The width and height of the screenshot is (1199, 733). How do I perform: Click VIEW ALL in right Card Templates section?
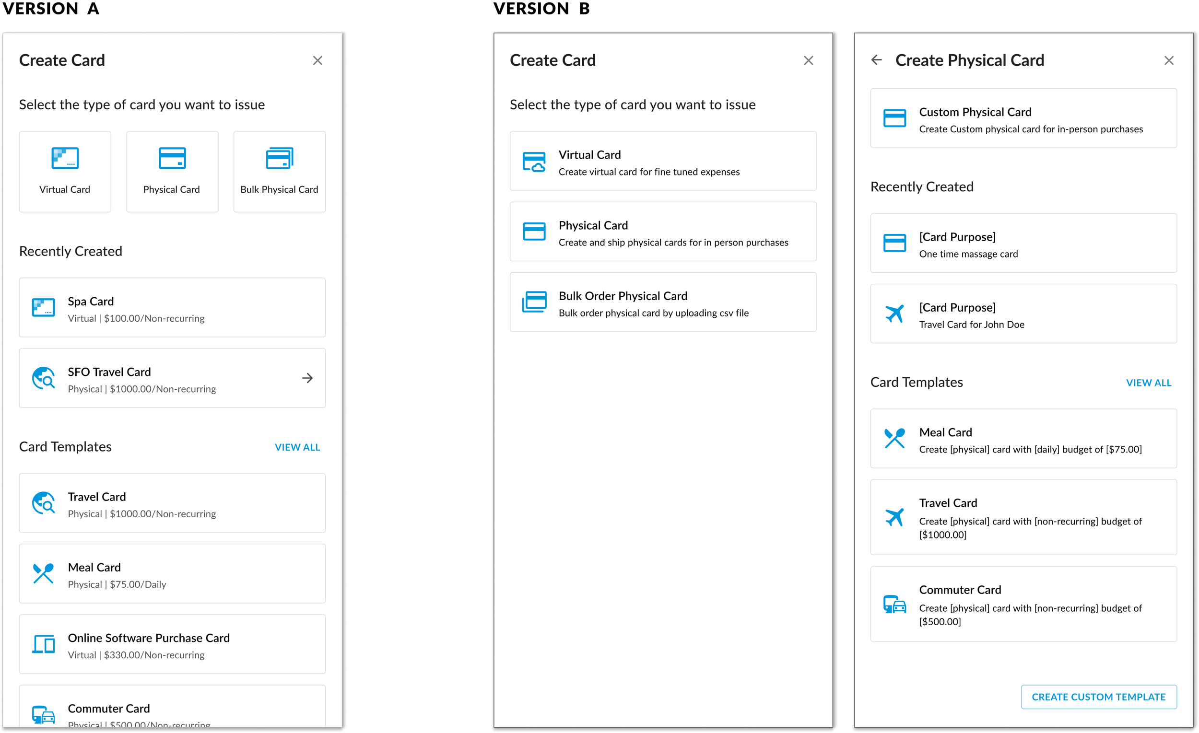point(1148,383)
